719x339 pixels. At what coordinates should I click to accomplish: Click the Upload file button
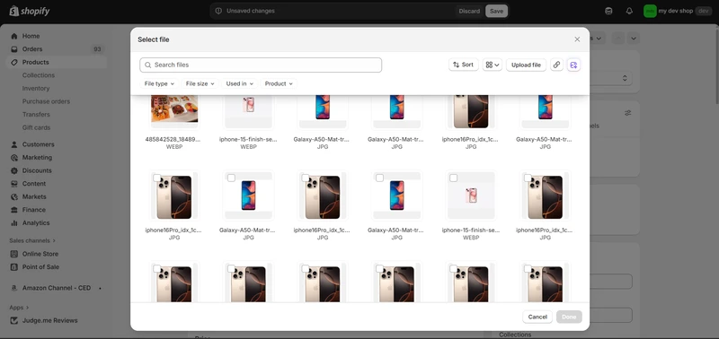pos(526,65)
